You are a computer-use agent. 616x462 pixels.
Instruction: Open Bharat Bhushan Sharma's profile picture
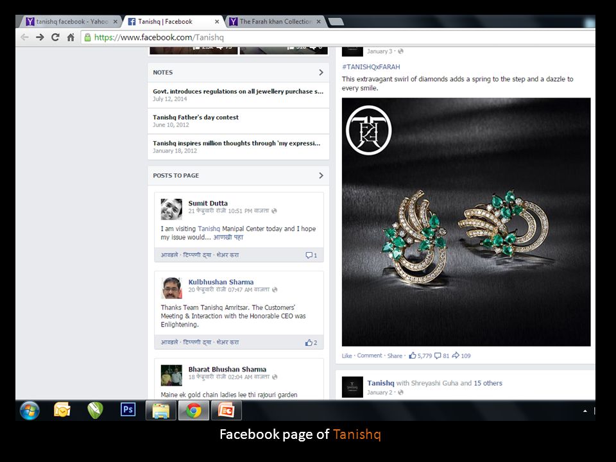(x=172, y=375)
